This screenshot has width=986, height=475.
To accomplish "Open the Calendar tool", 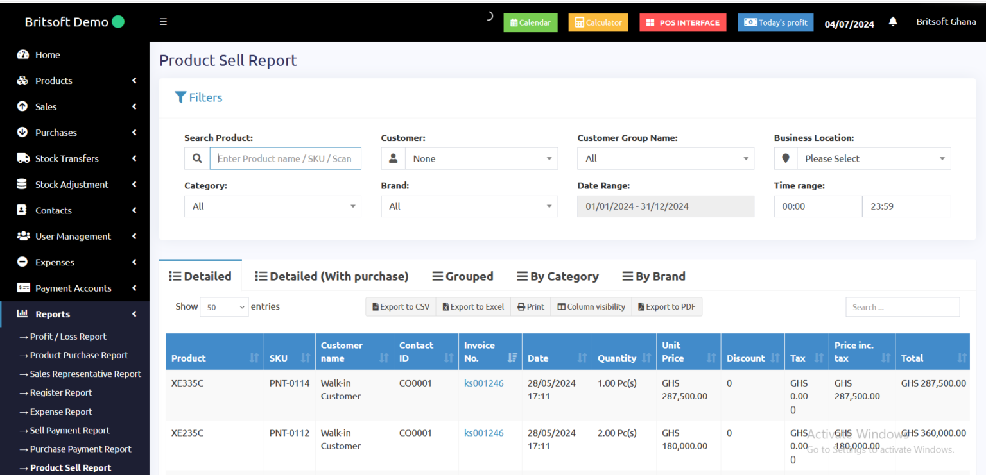I will [530, 22].
